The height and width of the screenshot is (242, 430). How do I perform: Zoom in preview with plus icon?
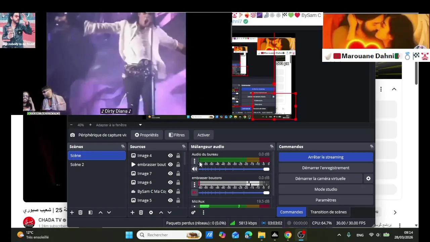pos(90,125)
